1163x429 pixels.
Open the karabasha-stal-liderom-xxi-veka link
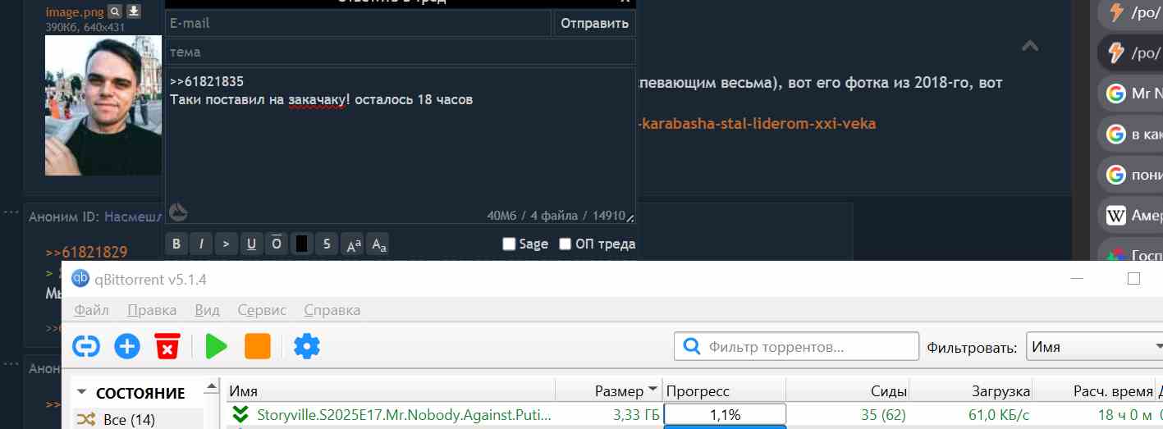coord(756,124)
